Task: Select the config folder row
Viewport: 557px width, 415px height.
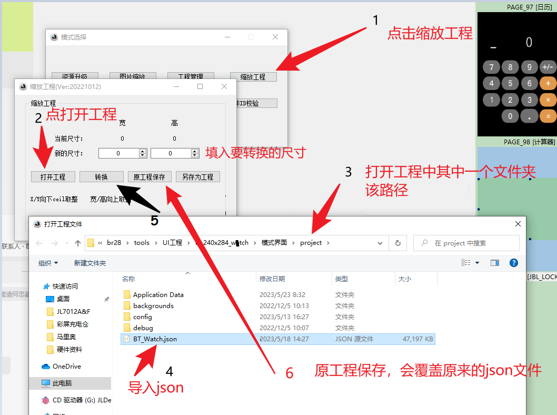Action: click(x=277, y=317)
